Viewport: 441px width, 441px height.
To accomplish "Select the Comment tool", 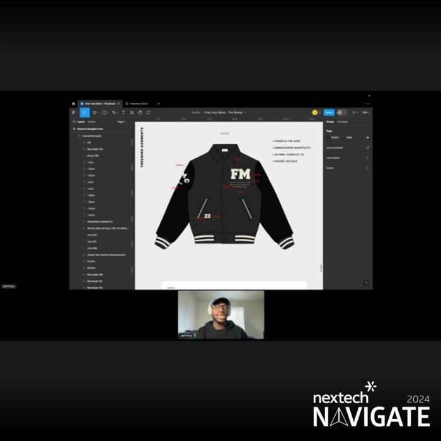I will [x=148, y=113].
